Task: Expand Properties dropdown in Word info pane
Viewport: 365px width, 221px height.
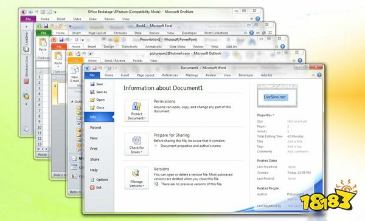Action: (266, 115)
